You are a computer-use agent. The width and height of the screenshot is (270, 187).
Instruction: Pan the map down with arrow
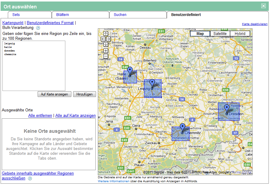tap(106, 45)
